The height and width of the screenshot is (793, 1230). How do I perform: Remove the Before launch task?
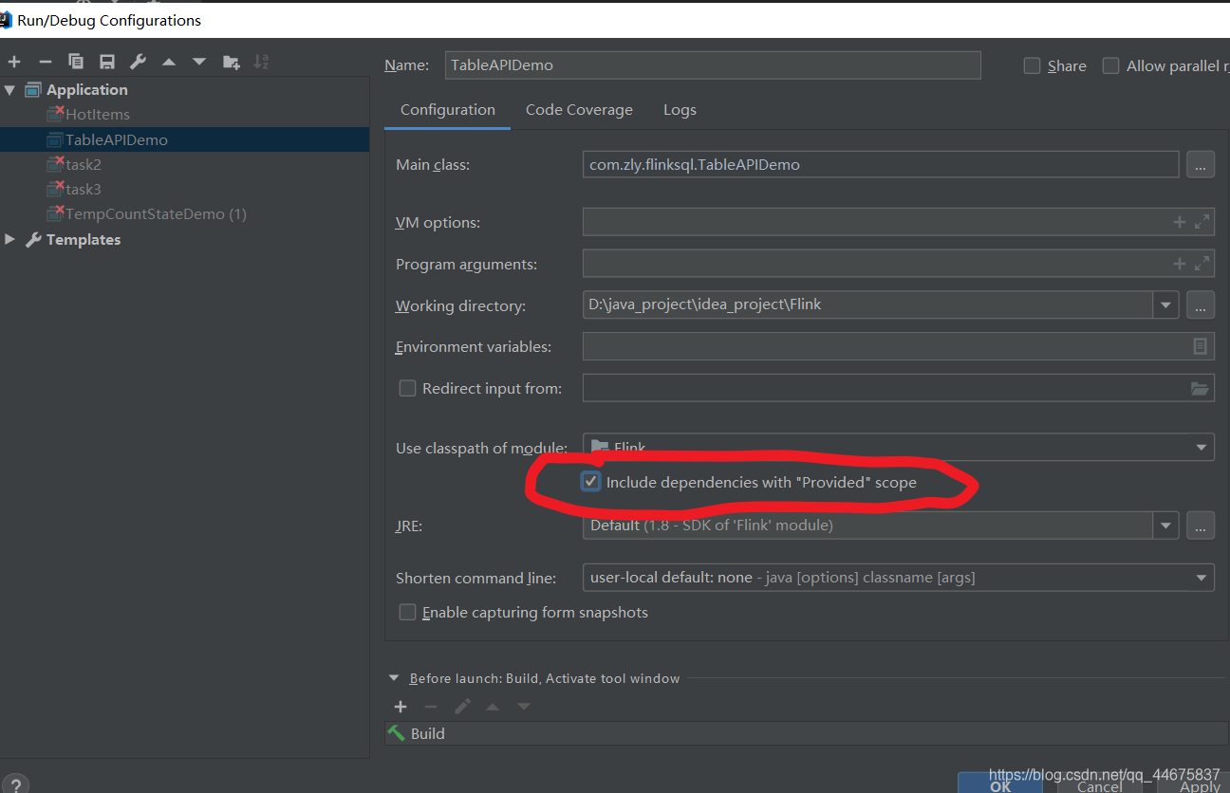[431, 707]
